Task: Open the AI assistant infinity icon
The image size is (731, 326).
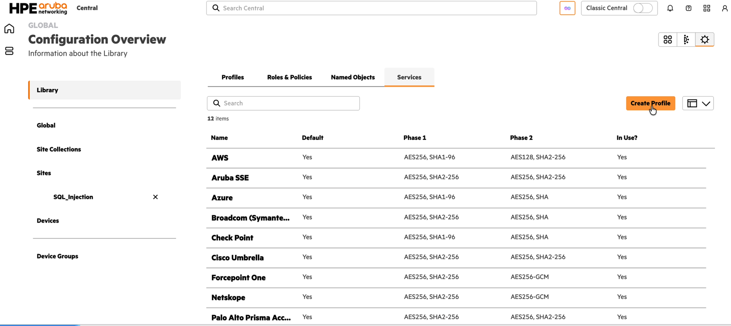Action: point(567,8)
